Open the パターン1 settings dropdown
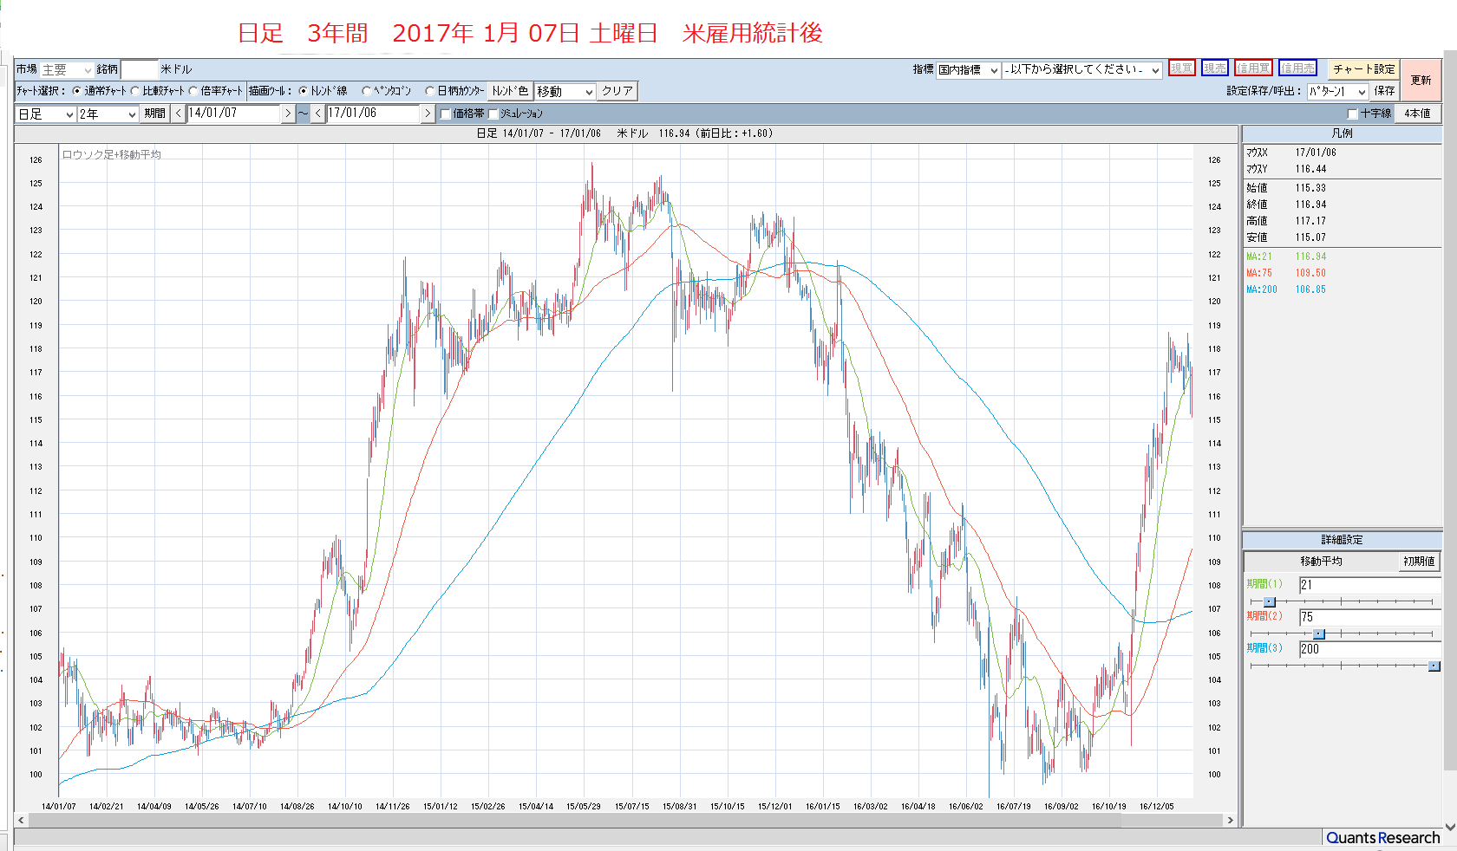The image size is (1457, 851). point(1337,91)
